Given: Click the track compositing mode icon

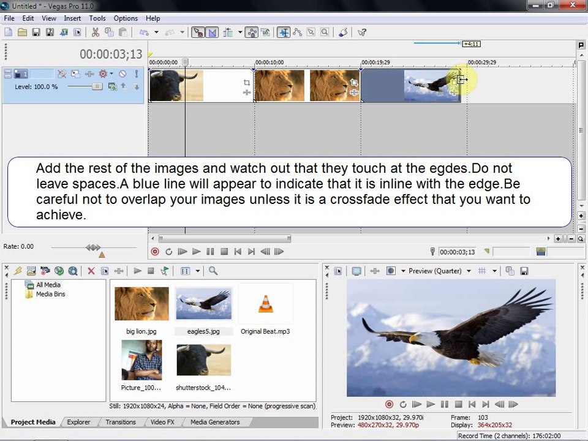Looking at the screenshot, I should (112, 86).
